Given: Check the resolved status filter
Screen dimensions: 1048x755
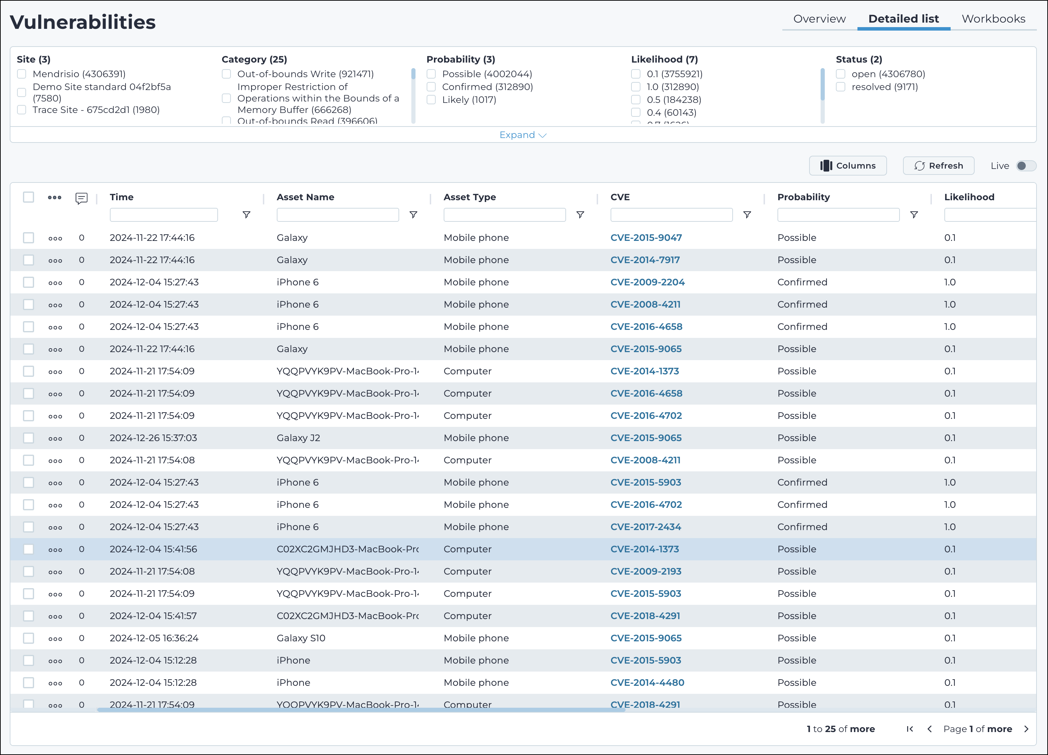Looking at the screenshot, I should coord(840,87).
